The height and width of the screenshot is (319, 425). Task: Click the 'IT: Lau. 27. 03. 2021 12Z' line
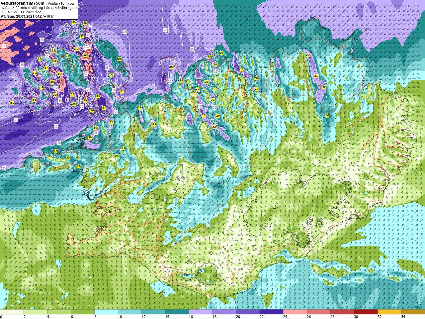(x=21, y=12)
